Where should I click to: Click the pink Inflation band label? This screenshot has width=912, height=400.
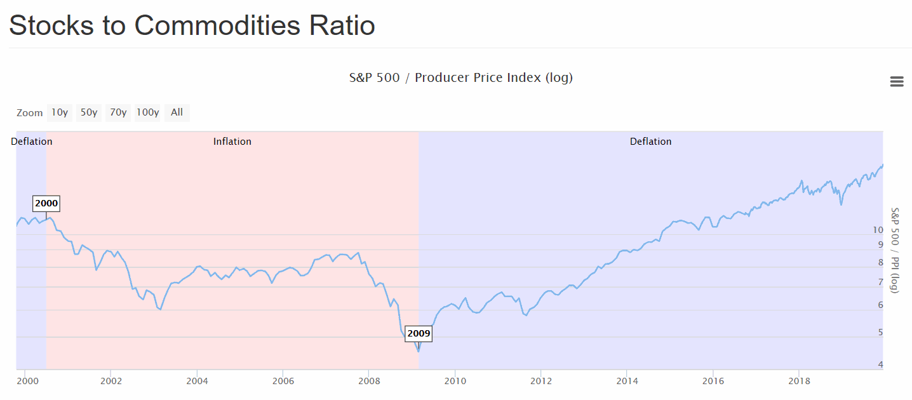click(x=232, y=142)
